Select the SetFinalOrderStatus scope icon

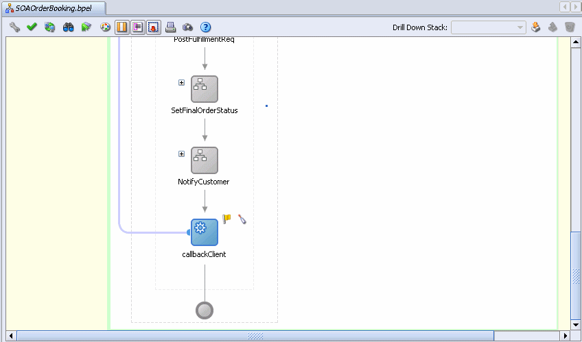(205, 89)
